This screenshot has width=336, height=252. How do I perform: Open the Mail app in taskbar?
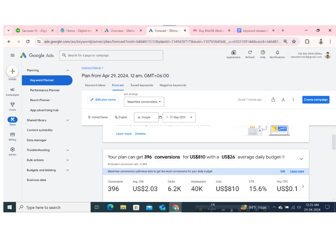tap(149, 207)
